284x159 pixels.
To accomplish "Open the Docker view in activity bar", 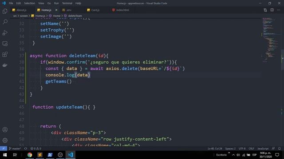I will (5, 65).
